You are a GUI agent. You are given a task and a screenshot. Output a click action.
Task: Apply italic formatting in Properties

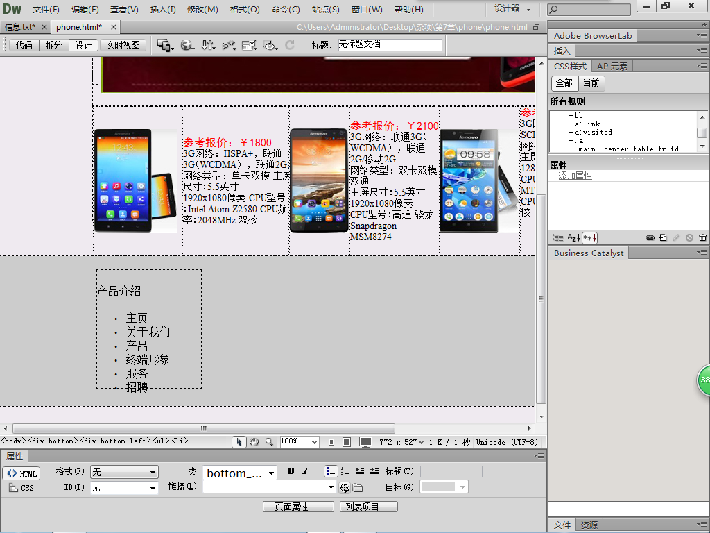click(306, 471)
